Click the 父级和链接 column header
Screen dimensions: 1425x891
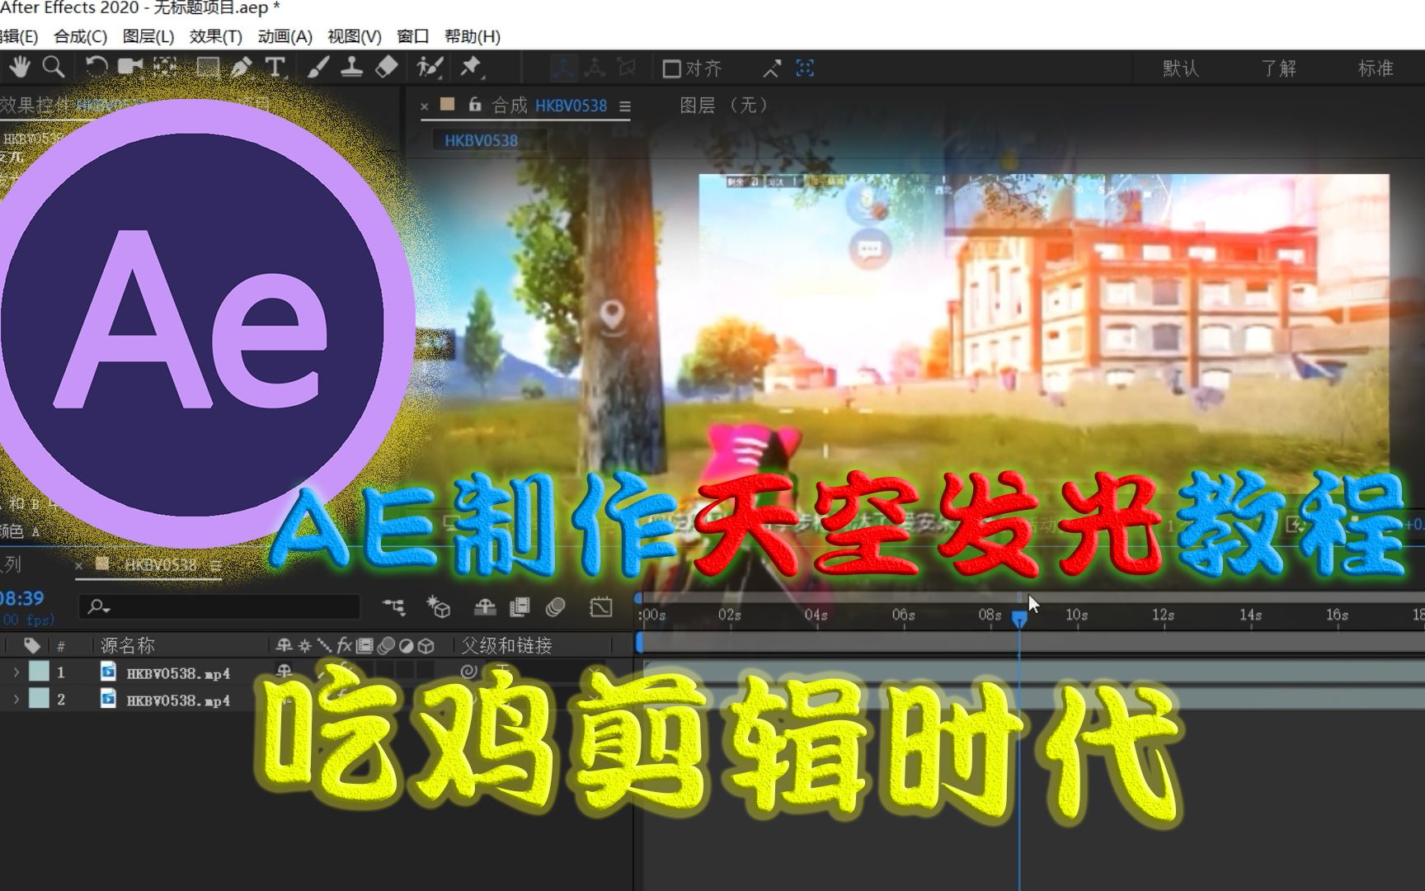506,646
